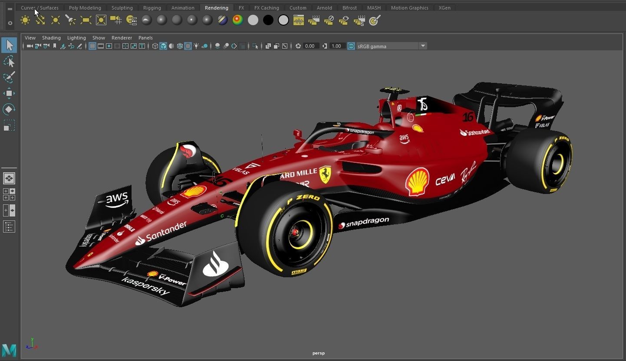Click the exposure value field 0.00
The width and height of the screenshot is (626, 361).
[310, 46]
